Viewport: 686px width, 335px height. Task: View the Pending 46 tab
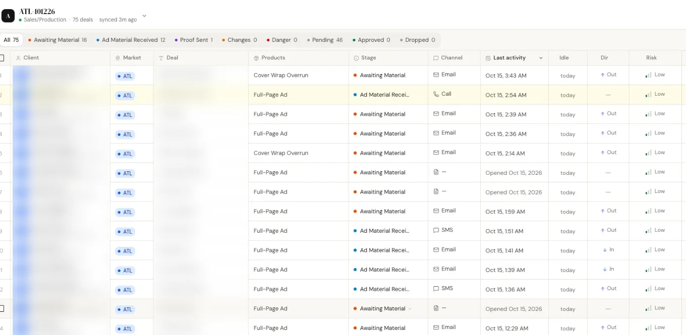click(325, 40)
